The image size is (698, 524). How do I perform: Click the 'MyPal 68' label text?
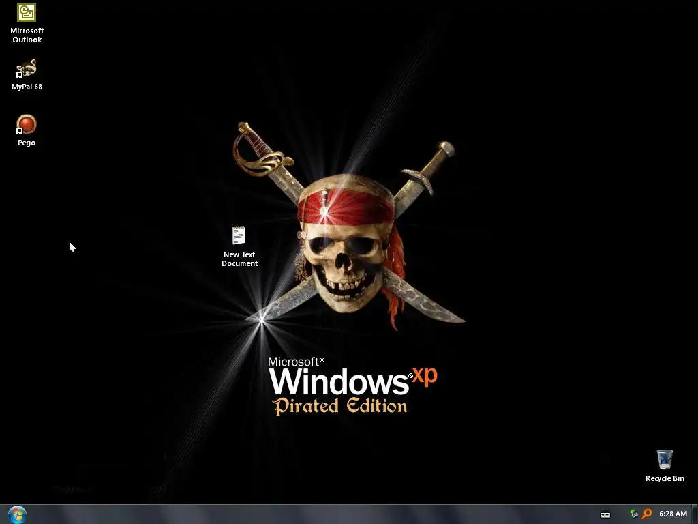pyautogui.click(x=27, y=87)
